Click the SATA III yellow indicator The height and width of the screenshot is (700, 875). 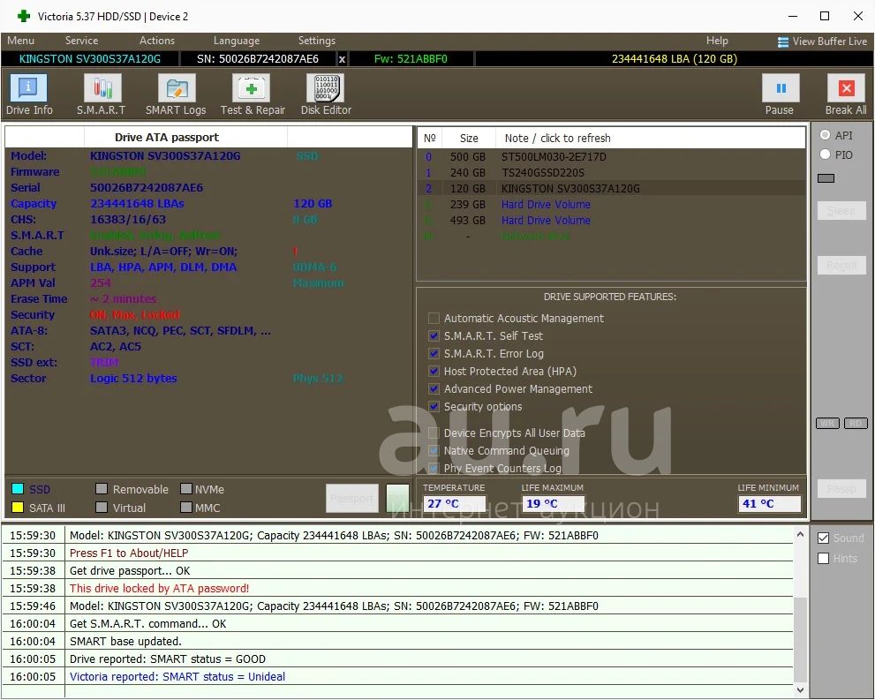pos(18,508)
